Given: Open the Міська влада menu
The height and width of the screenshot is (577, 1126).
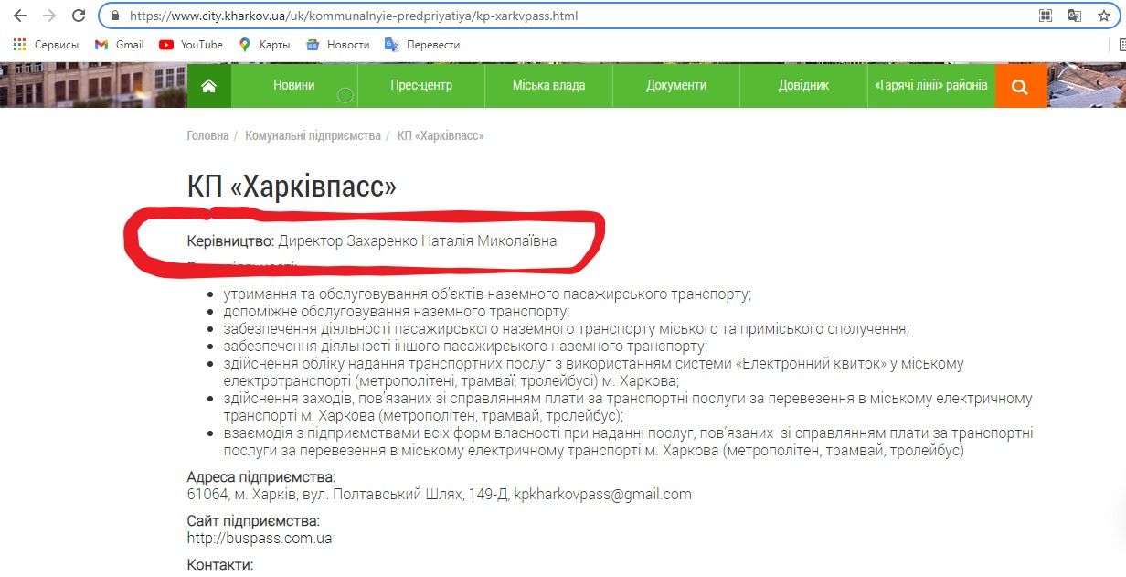Looking at the screenshot, I should point(547,85).
